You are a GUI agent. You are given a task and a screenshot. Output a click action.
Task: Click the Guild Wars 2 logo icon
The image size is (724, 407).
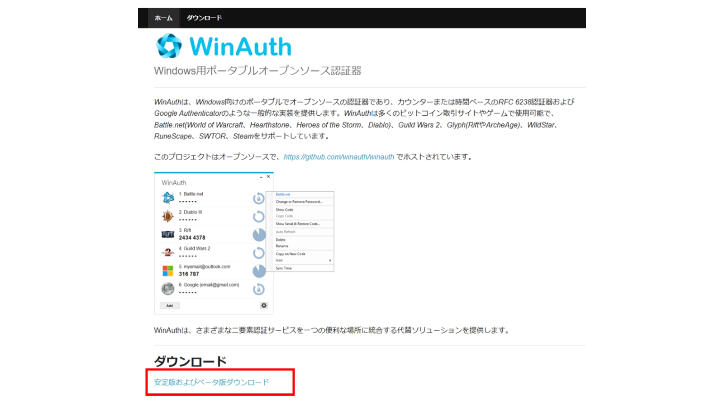point(168,252)
